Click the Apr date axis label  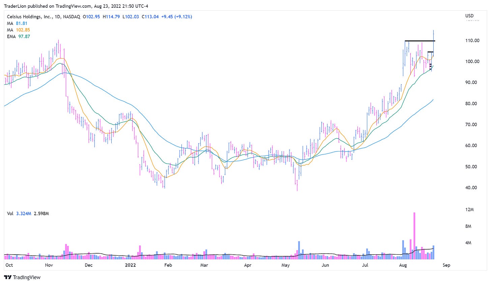[x=248, y=265]
